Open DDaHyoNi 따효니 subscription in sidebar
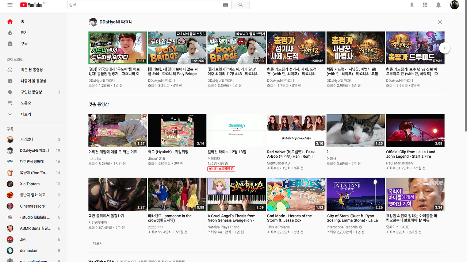 (33, 150)
